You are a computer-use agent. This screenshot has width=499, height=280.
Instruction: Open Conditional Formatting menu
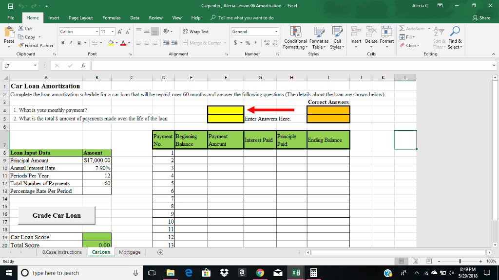[x=295, y=37]
